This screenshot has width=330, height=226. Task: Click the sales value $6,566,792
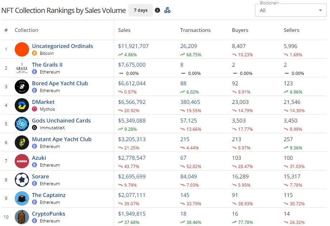tap(132, 102)
